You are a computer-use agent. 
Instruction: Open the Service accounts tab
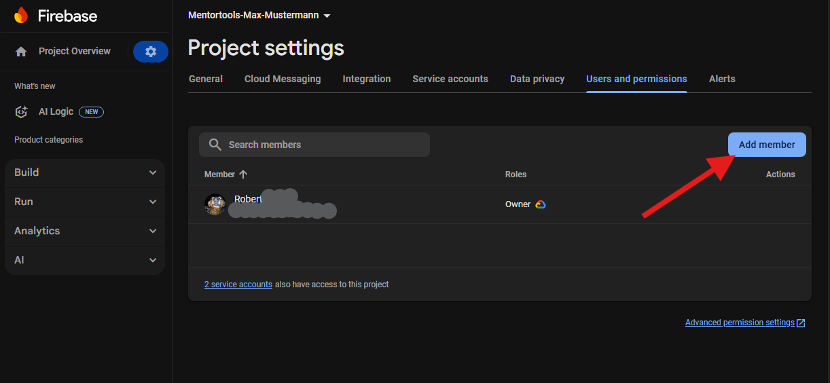point(450,79)
